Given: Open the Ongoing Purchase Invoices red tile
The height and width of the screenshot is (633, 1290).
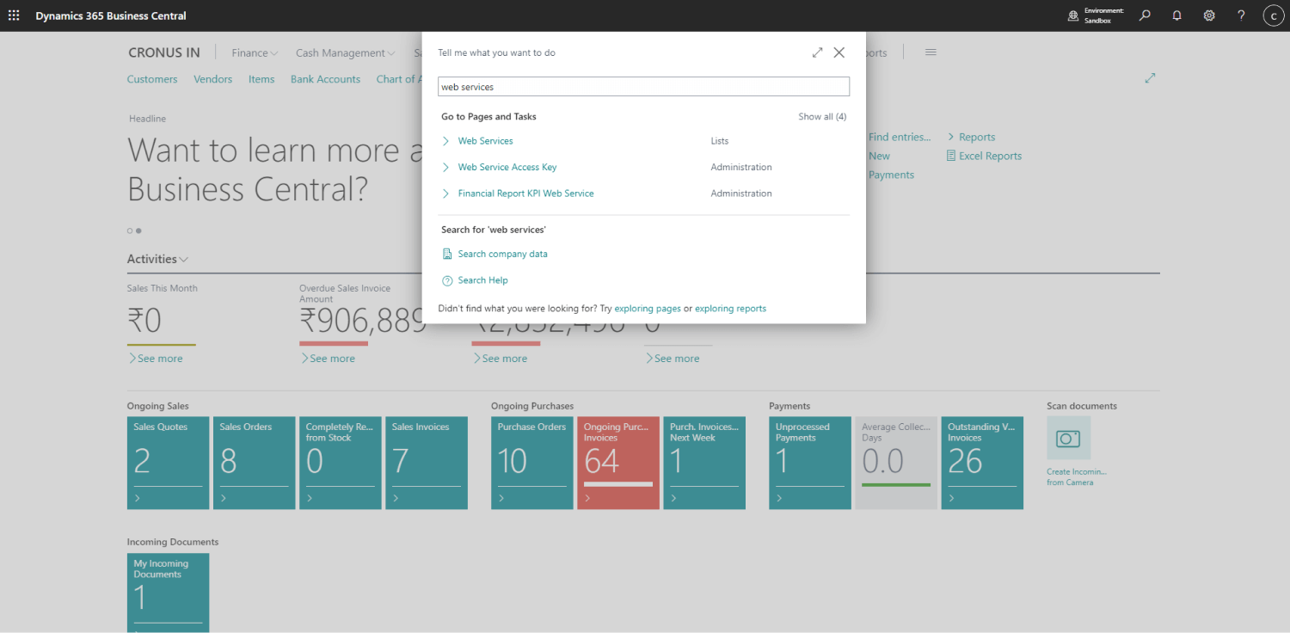Looking at the screenshot, I should pos(618,463).
